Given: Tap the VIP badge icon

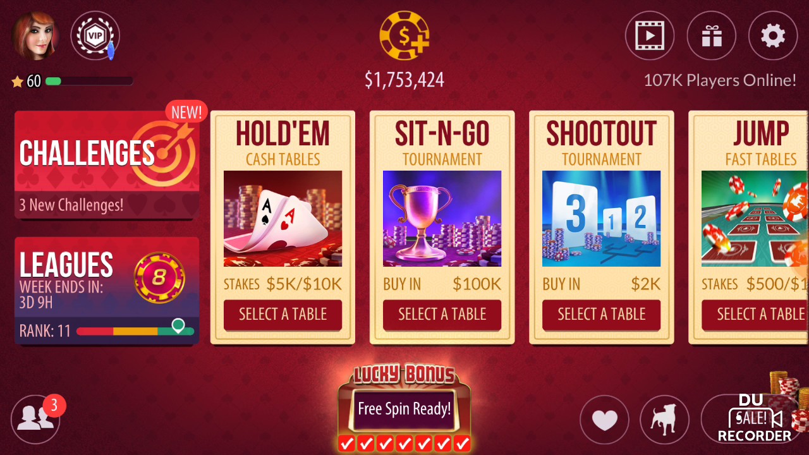Looking at the screenshot, I should [x=95, y=35].
